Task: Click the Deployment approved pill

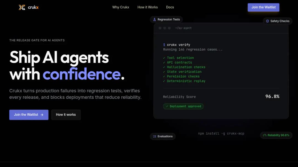Action: pyautogui.click(x=183, y=106)
